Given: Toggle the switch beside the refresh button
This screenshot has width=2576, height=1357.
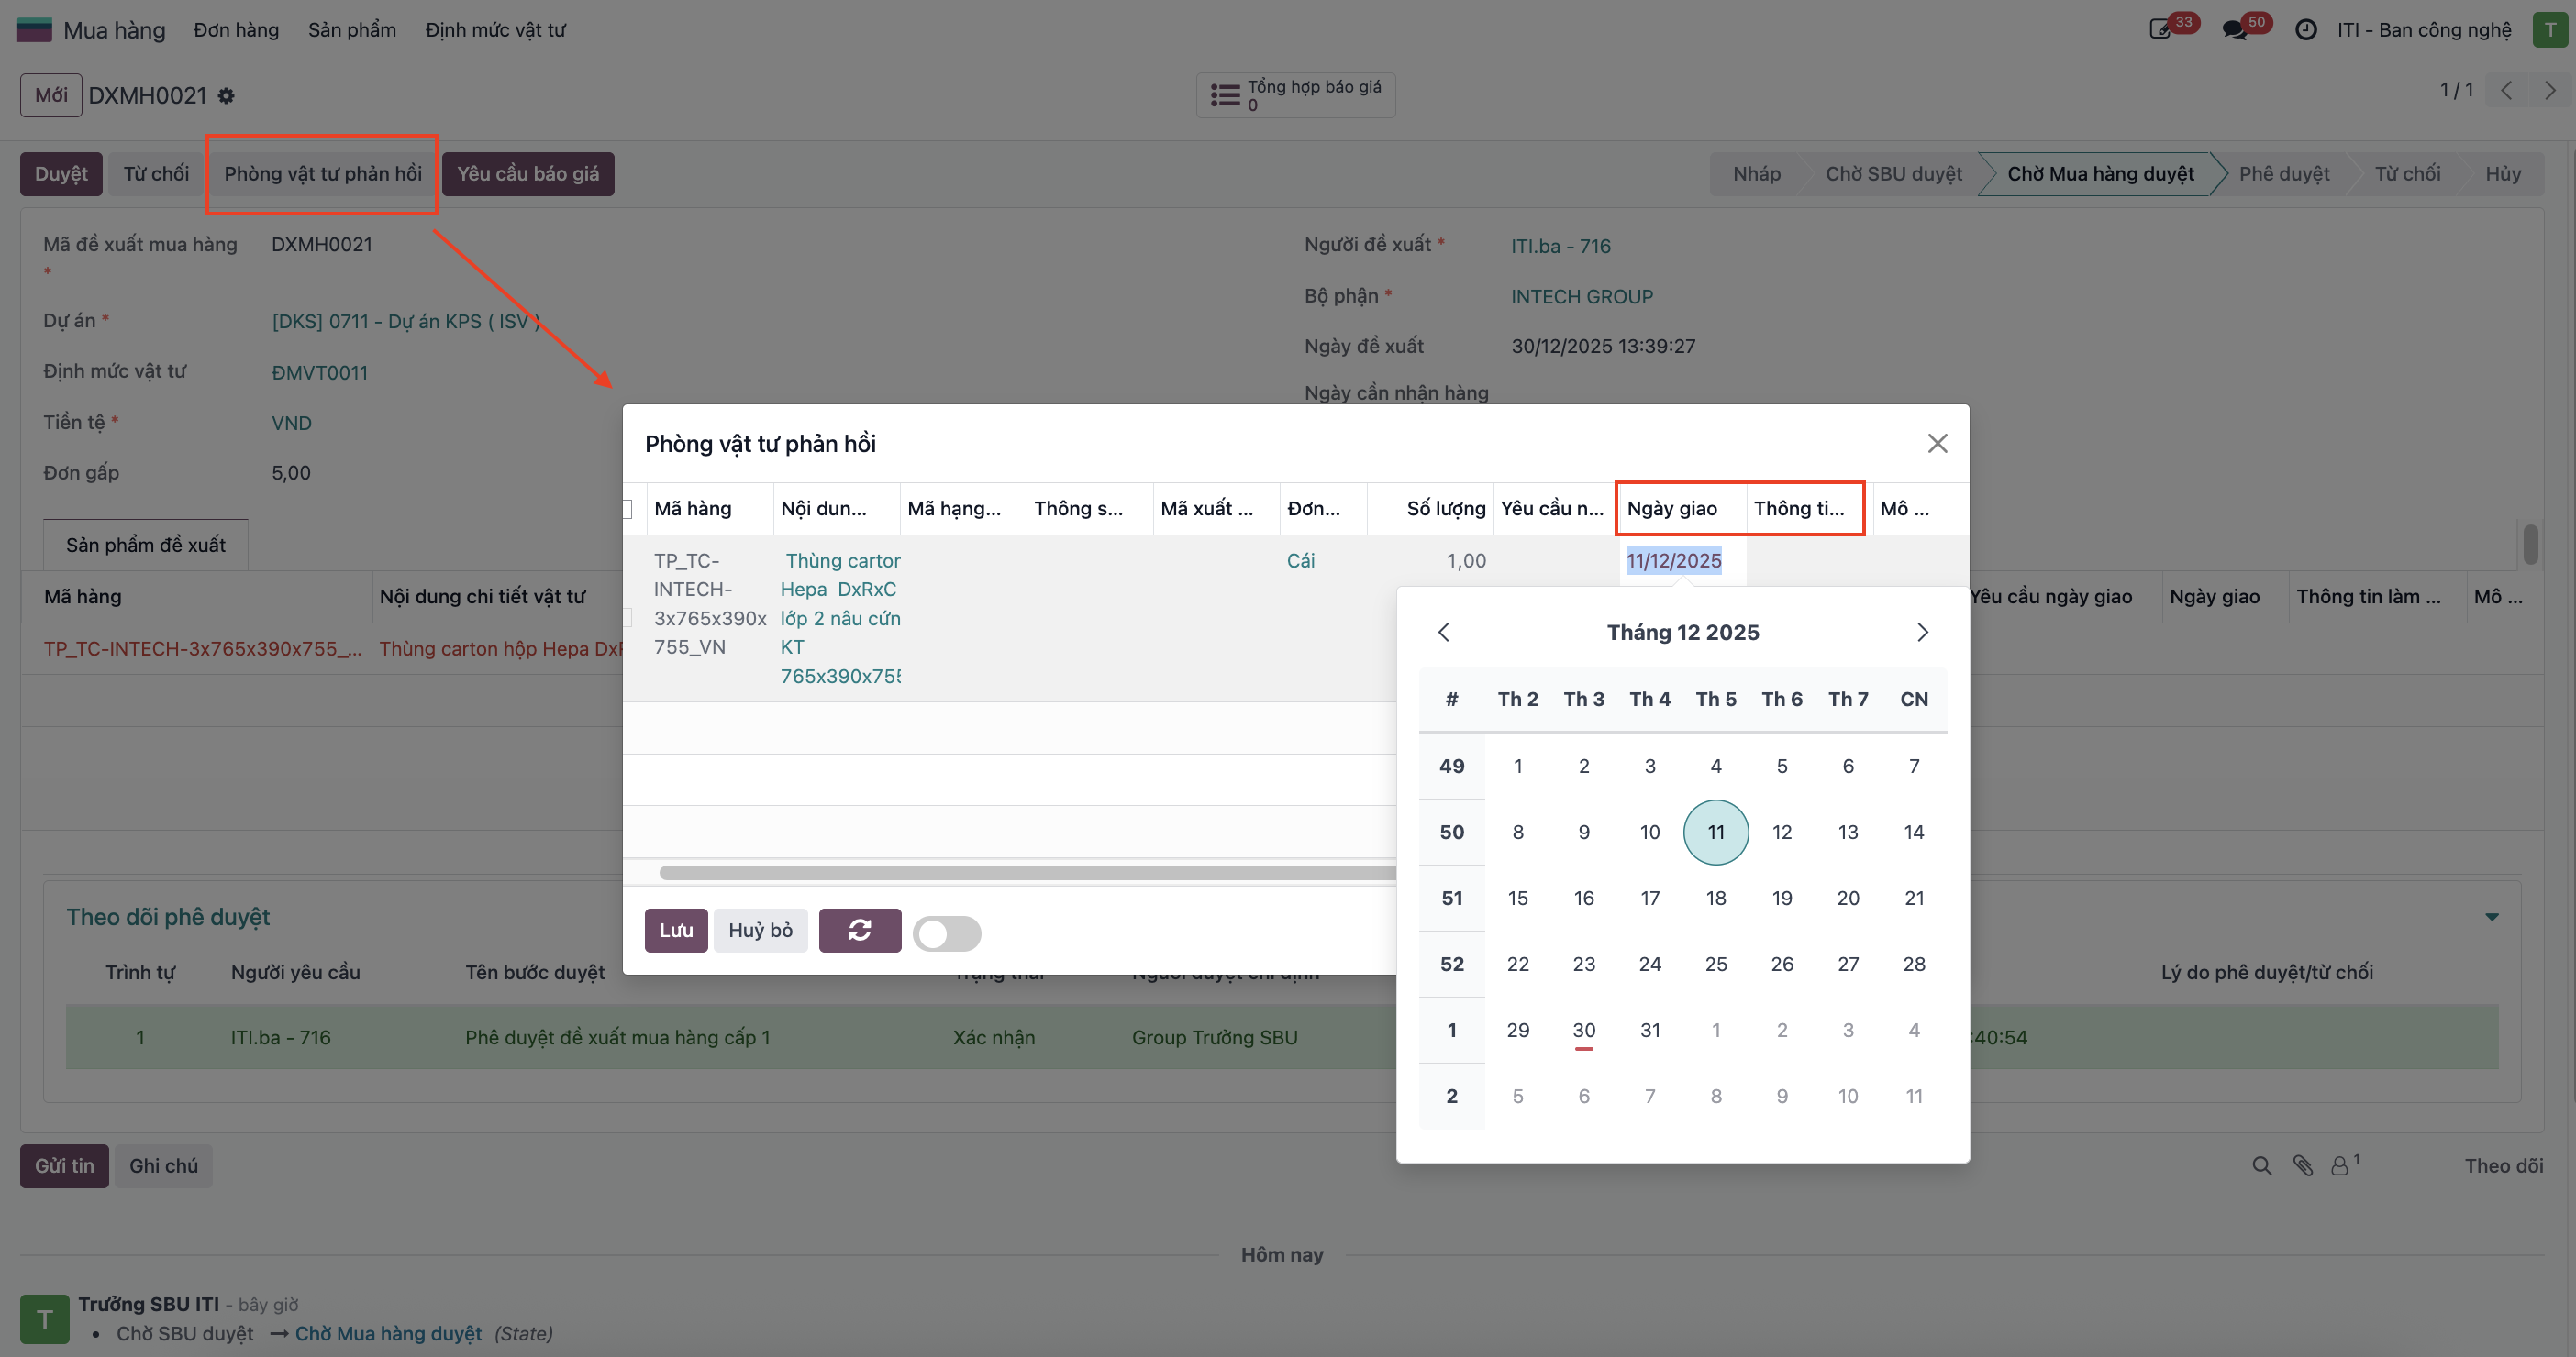Looking at the screenshot, I should (946, 933).
